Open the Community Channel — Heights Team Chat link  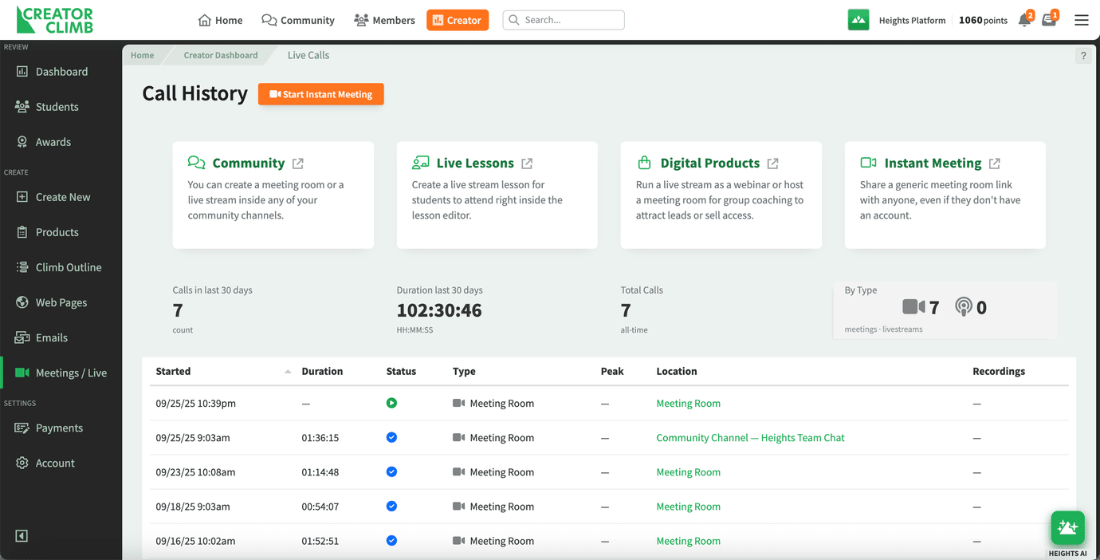pyautogui.click(x=749, y=437)
